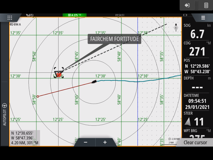Image resolution: width=213 pixels, height=160 pixels.
Task: Select the AIS target triangle on chart
Action: tap(59, 74)
